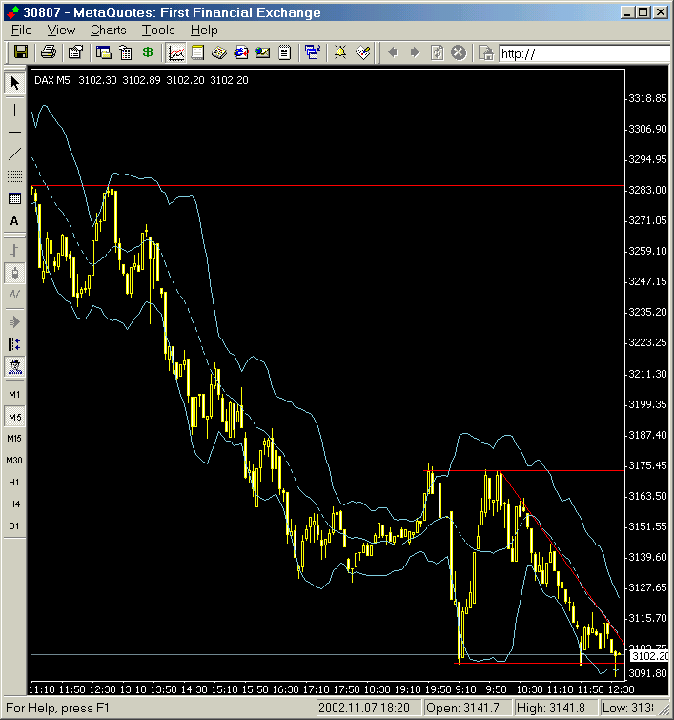Image resolution: width=674 pixels, height=720 pixels.
Task: Select the M5 timeframe
Action: (14, 417)
